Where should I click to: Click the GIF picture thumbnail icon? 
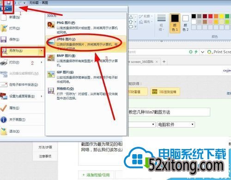51,74
